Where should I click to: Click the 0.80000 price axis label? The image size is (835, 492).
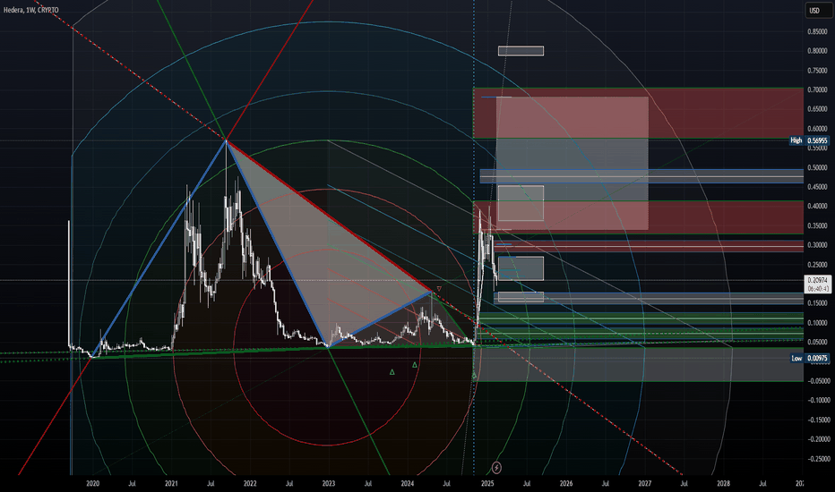coord(817,51)
